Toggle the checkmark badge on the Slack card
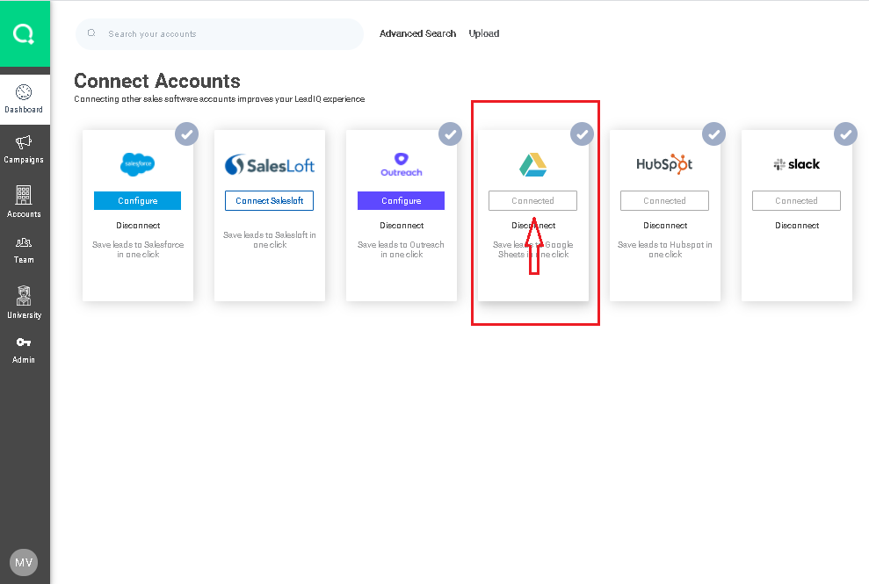 (845, 134)
